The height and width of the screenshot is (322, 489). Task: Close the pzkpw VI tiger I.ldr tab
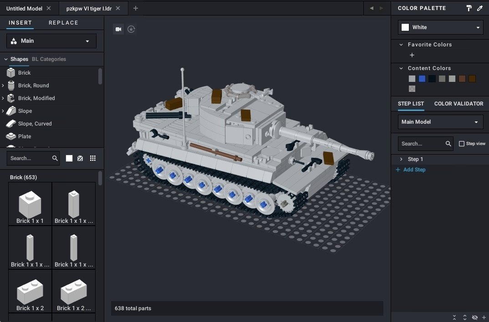(x=118, y=8)
